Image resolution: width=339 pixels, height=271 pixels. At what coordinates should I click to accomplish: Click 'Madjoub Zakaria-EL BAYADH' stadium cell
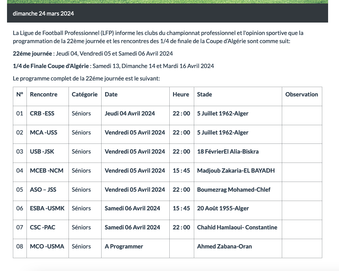(236, 171)
